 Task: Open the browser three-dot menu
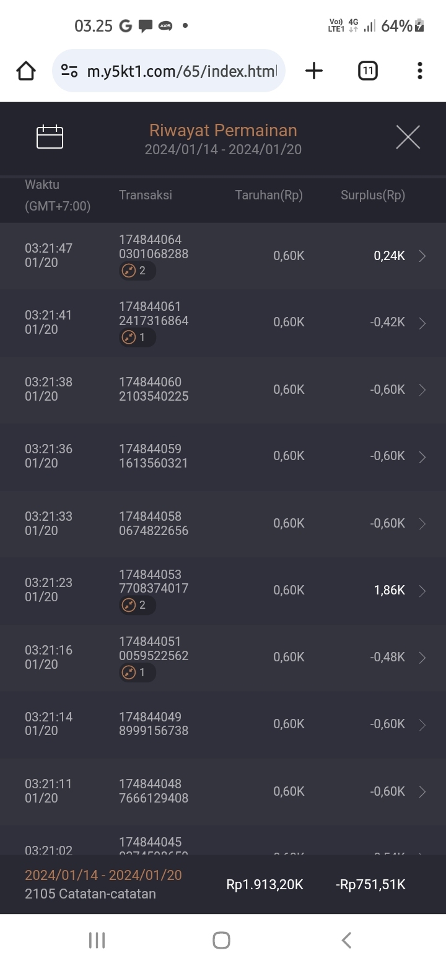[x=419, y=71]
